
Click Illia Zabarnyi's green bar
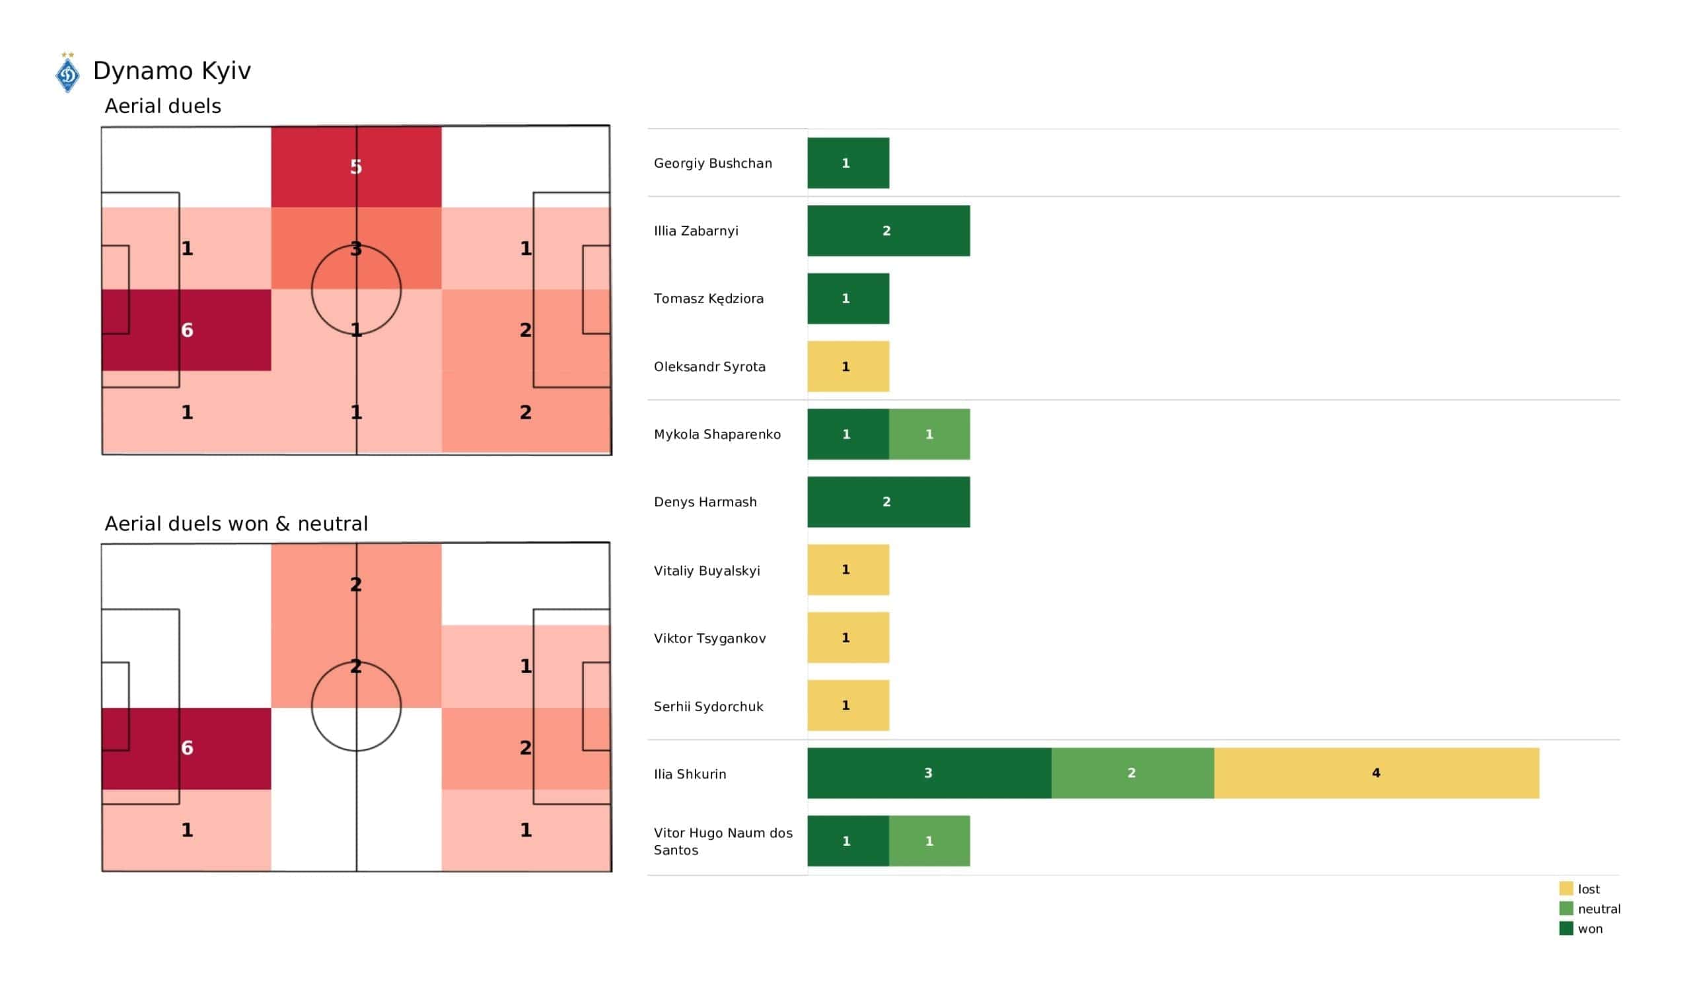click(888, 231)
